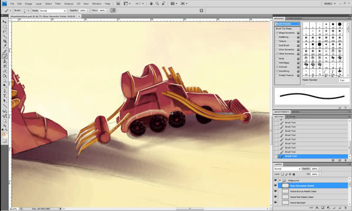
Task: Open the Filter menu
Action: pyautogui.click(x=58, y=4)
